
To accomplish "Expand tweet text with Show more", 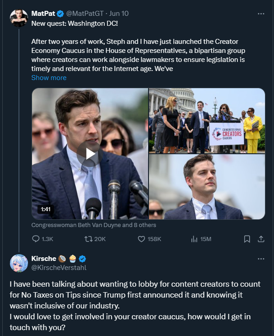I will pyautogui.click(x=49, y=78).
